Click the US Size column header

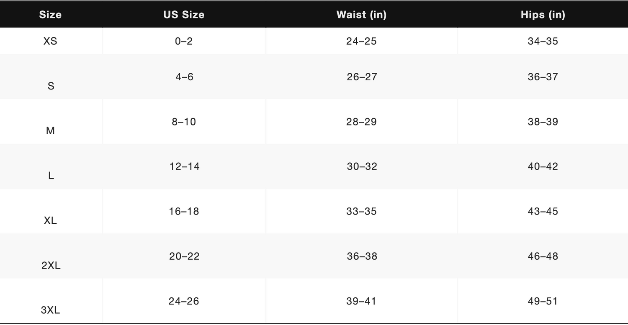point(184,15)
